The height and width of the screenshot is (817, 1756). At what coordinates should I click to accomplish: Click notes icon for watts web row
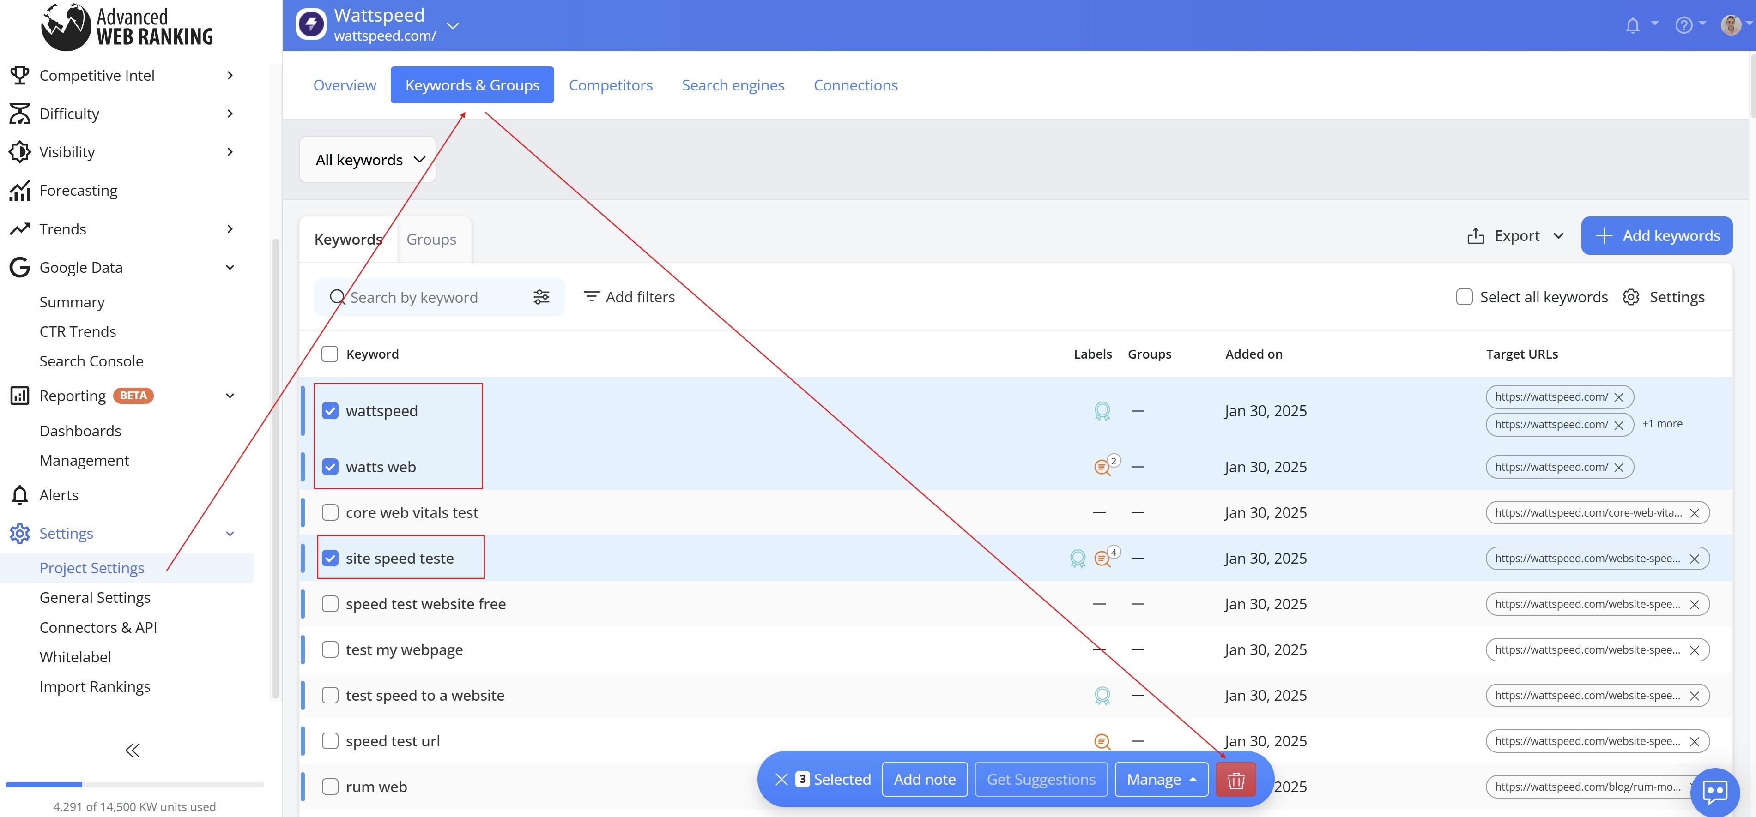(1103, 467)
